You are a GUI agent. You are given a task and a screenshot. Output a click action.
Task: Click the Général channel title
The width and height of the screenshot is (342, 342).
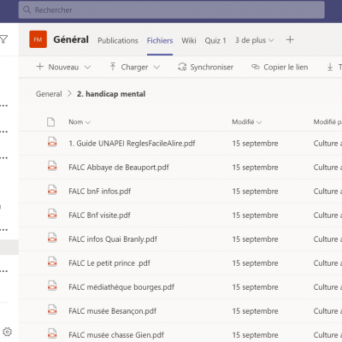[71, 39]
